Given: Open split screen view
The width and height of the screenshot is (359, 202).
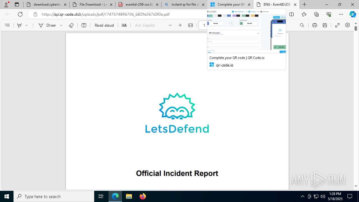Looking at the screenshot, I should pos(292,14).
